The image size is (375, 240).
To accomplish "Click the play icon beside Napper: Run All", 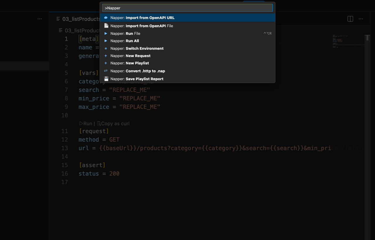I will tap(106, 41).
